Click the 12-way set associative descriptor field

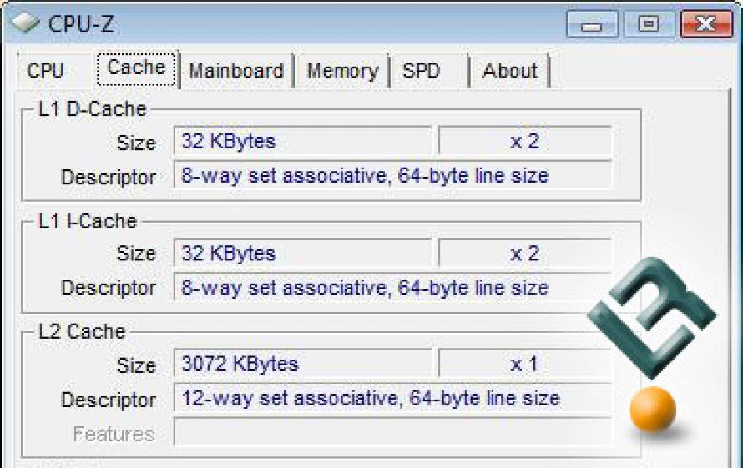pyautogui.click(x=393, y=398)
